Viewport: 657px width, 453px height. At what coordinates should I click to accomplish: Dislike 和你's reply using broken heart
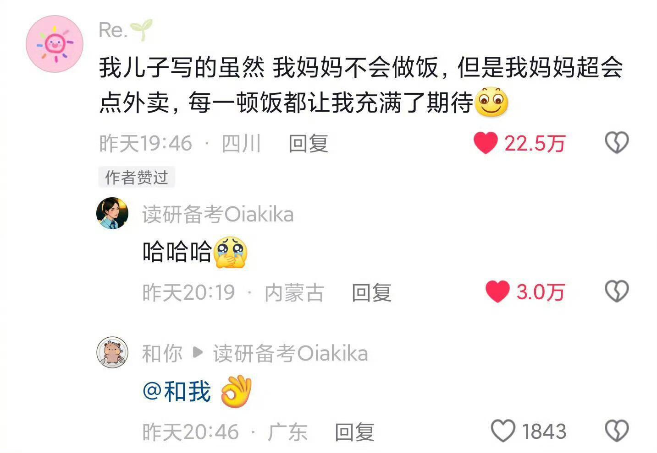click(617, 431)
